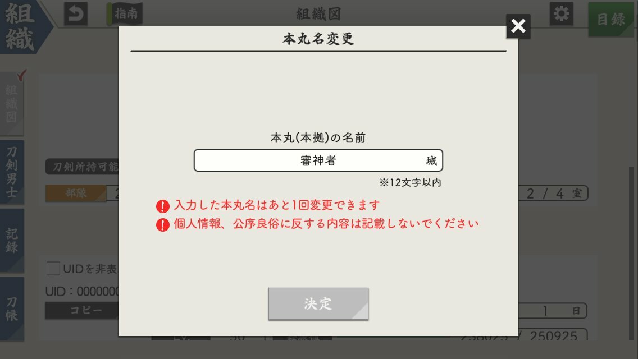
Task: Click the 部隊 orange label
Action: pyautogui.click(x=76, y=193)
